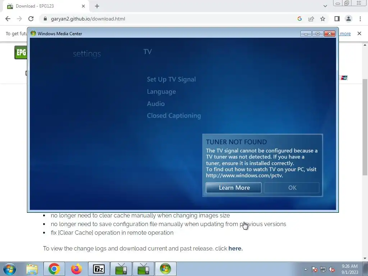
Task: Open 7-Zip from taskbar
Action: [98, 269]
